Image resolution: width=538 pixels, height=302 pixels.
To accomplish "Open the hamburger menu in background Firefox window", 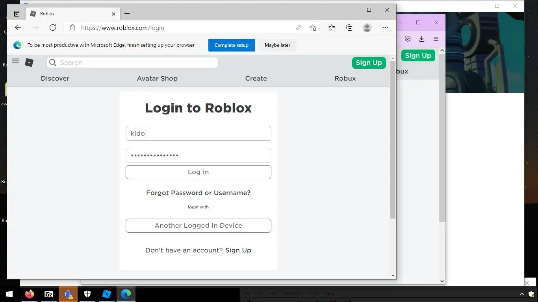I will pyautogui.click(x=436, y=39).
